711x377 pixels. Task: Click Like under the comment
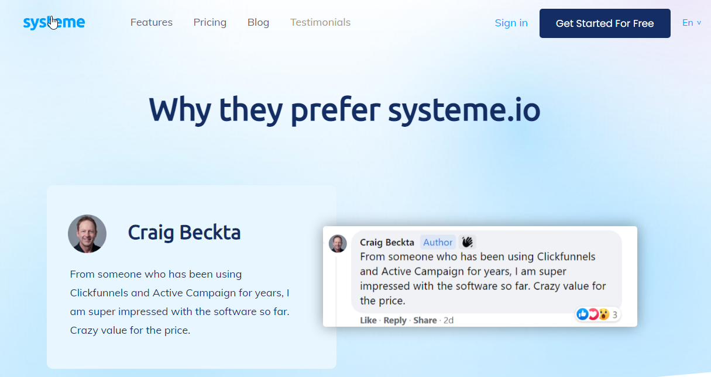(368, 320)
